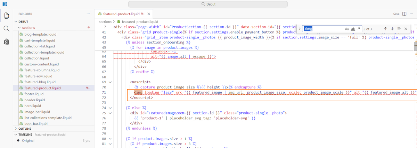Fold the if block at line 80
This screenshot has height=148, width=417.
click(111, 139)
